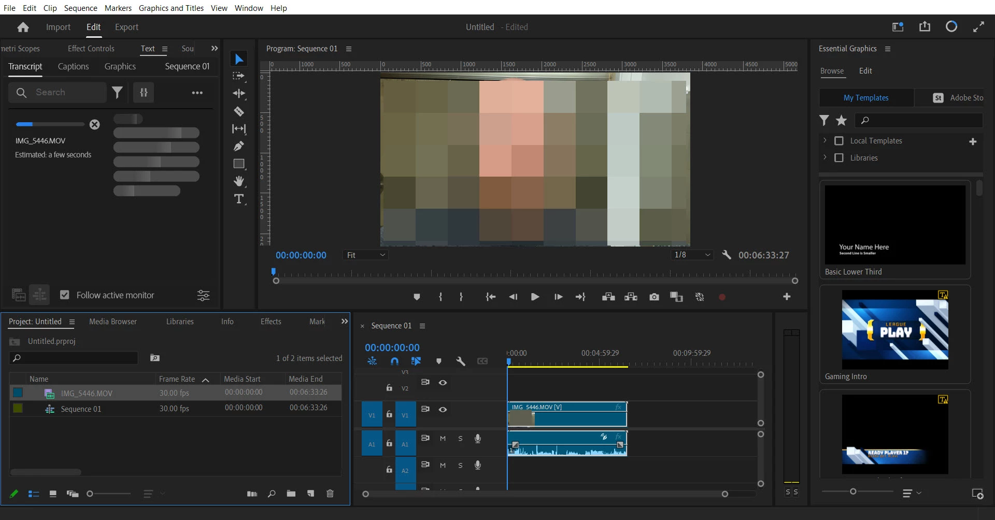Toggle V1 track output eye
Viewport: 995px width, 520px height.
(443, 410)
